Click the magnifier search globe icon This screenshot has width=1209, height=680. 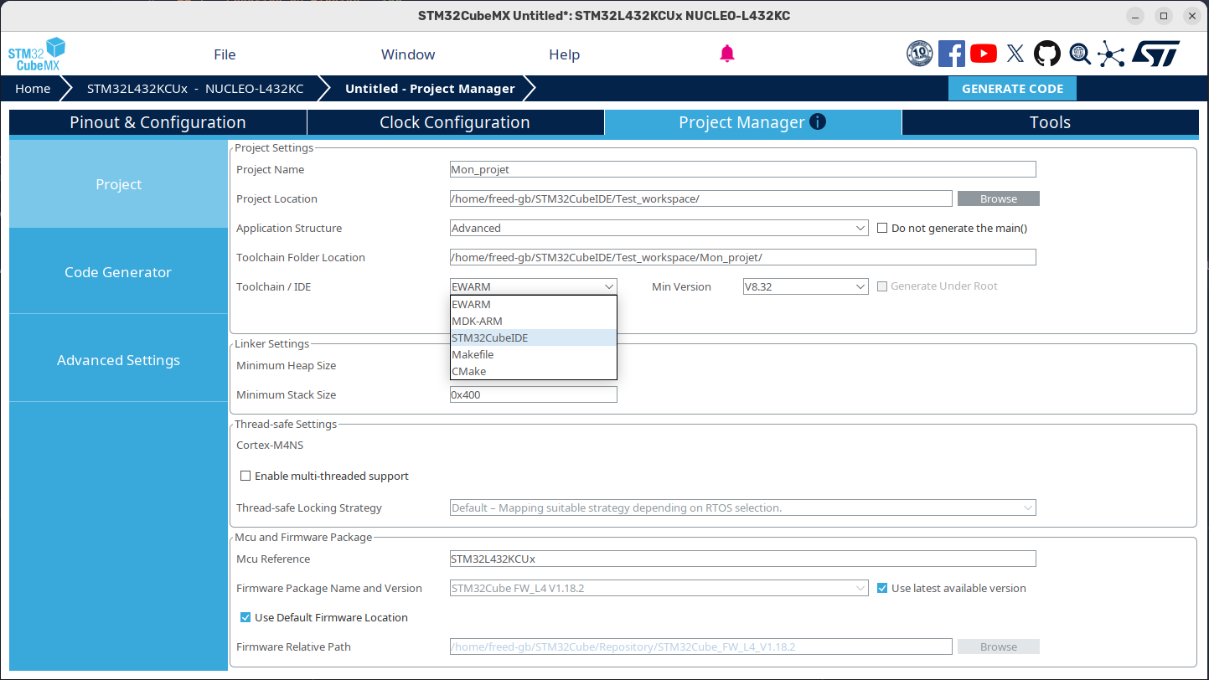(x=1079, y=54)
